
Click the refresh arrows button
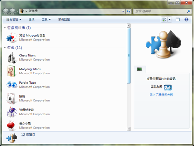pos(129,11)
